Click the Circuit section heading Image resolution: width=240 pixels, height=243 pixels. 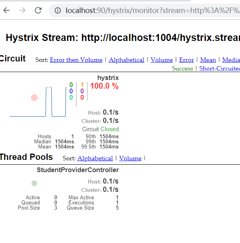point(13,58)
